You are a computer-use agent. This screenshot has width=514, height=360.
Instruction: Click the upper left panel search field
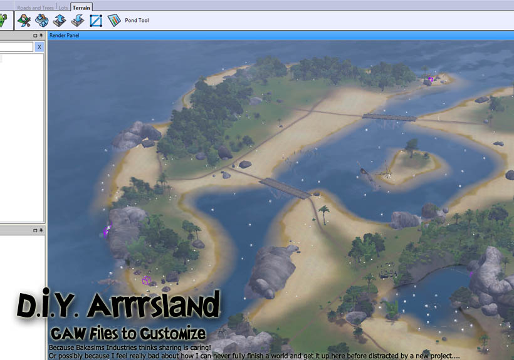point(16,47)
